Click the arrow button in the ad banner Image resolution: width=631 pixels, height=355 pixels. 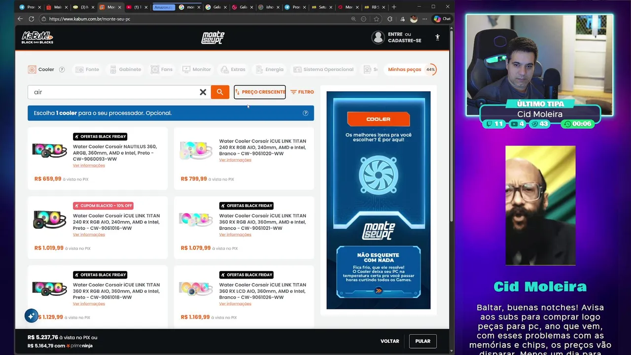(x=378, y=291)
